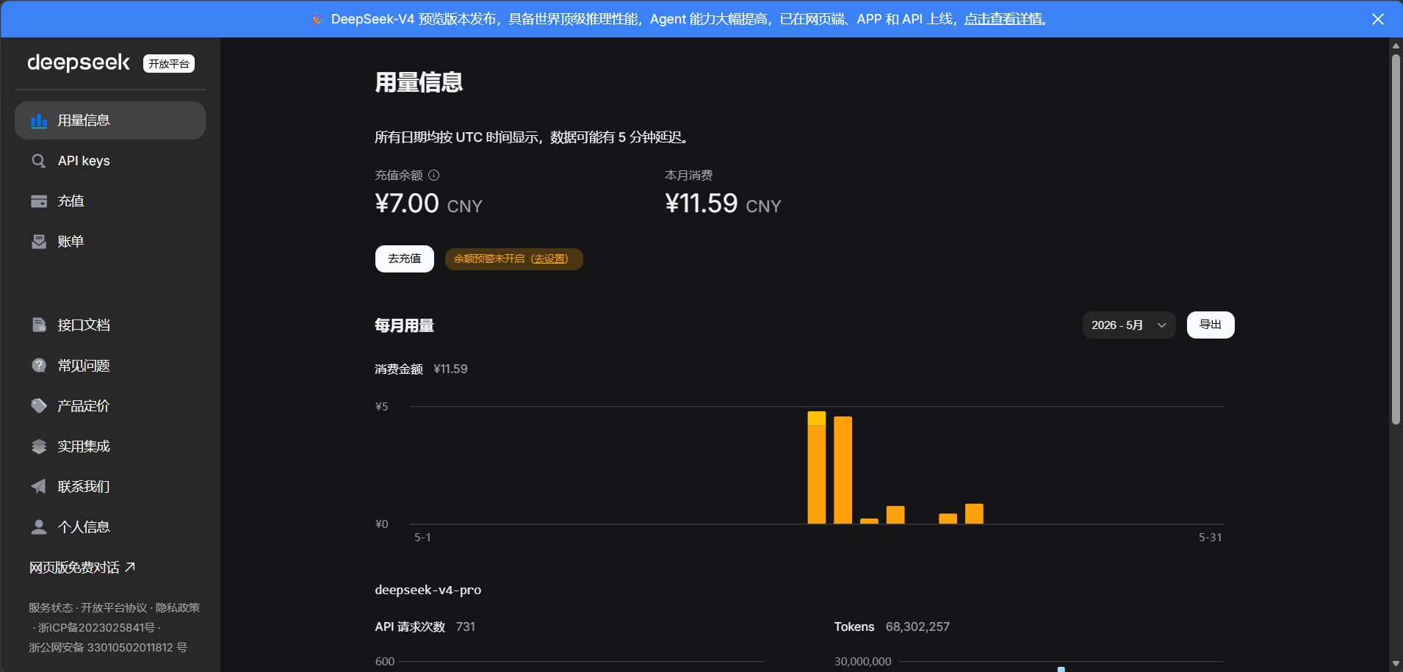This screenshot has height=672, width=1403.
Task: Click the deepseek logo
Action: [79, 63]
